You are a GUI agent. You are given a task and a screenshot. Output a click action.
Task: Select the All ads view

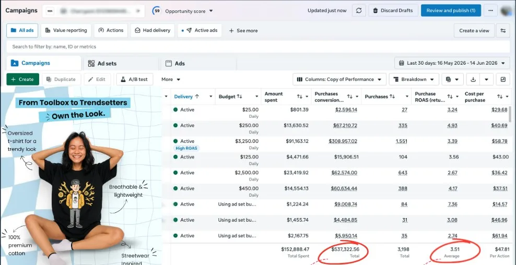pyautogui.click(x=22, y=30)
